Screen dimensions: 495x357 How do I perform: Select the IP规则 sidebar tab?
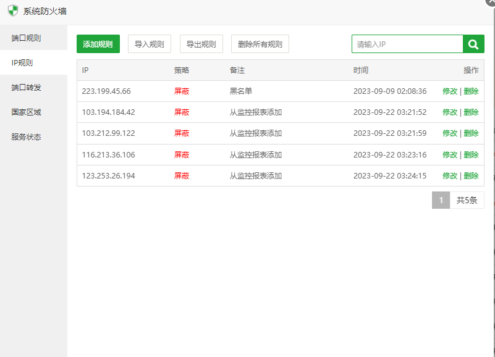pyautogui.click(x=33, y=62)
